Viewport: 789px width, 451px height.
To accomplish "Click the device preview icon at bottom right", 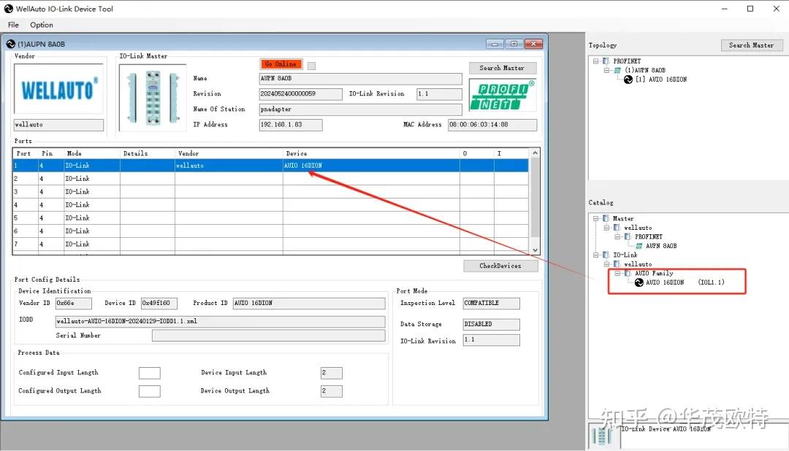I will [603, 436].
